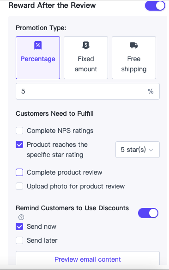This screenshot has width=169, height=270.
Task: Click the percentage coupon icon
Action: click(x=38, y=45)
